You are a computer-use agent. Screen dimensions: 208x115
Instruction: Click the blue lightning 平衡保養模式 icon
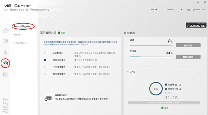click(51, 67)
